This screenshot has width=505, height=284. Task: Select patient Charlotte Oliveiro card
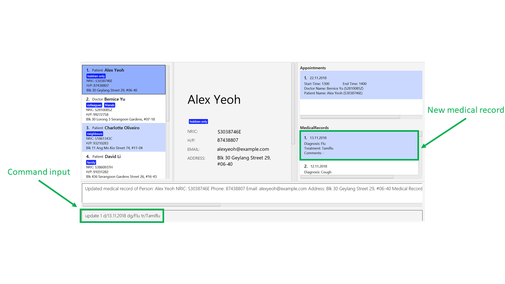pyautogui.click(x=123, y=137)
